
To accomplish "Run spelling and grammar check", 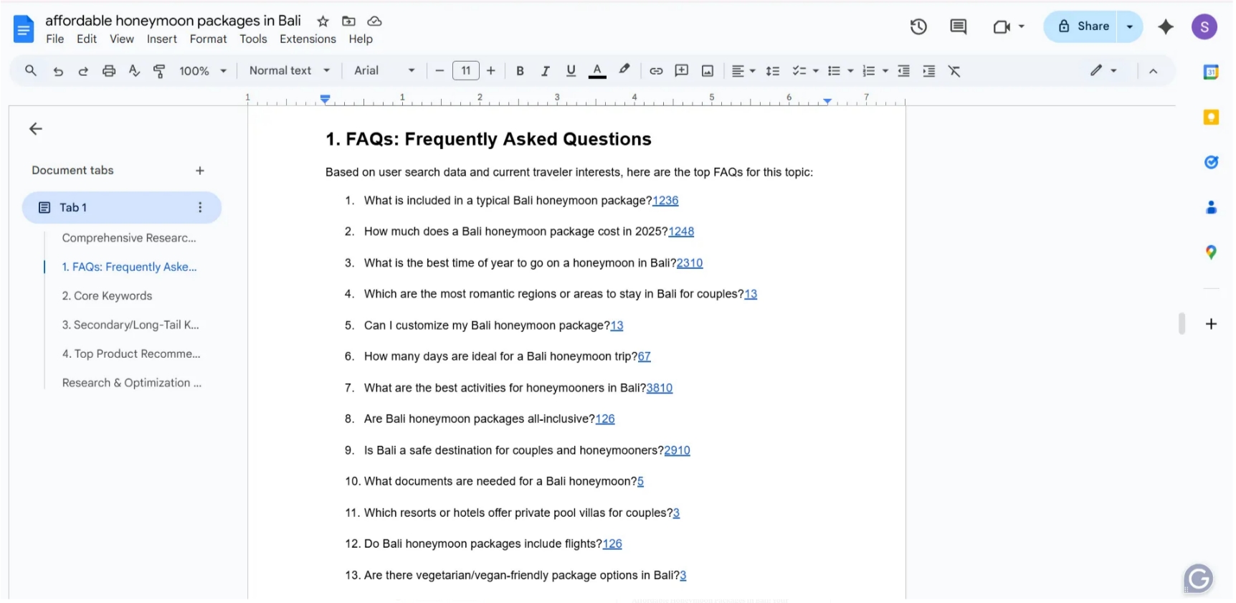I will pos(134,70).
